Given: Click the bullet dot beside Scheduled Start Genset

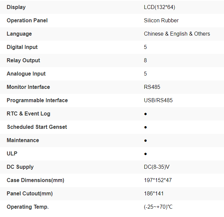Looking at the screenshot, I should click(146, 127).
